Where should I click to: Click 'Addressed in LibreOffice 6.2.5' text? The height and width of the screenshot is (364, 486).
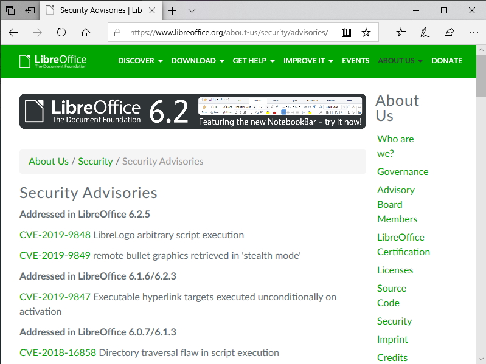pos(85,214)
